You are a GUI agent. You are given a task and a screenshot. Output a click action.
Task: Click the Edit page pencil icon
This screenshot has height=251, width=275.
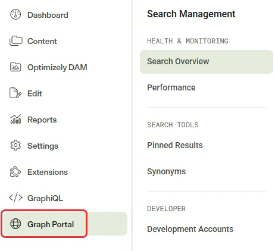tap(15, 93)
